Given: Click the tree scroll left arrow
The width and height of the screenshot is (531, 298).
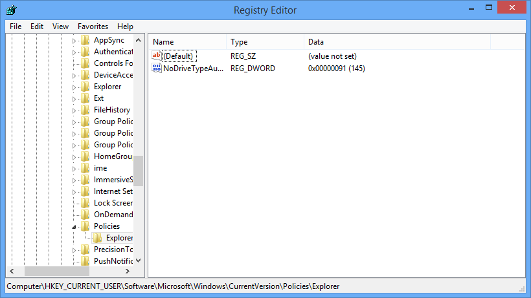Looking at the screenshot, I should (12, 271).
